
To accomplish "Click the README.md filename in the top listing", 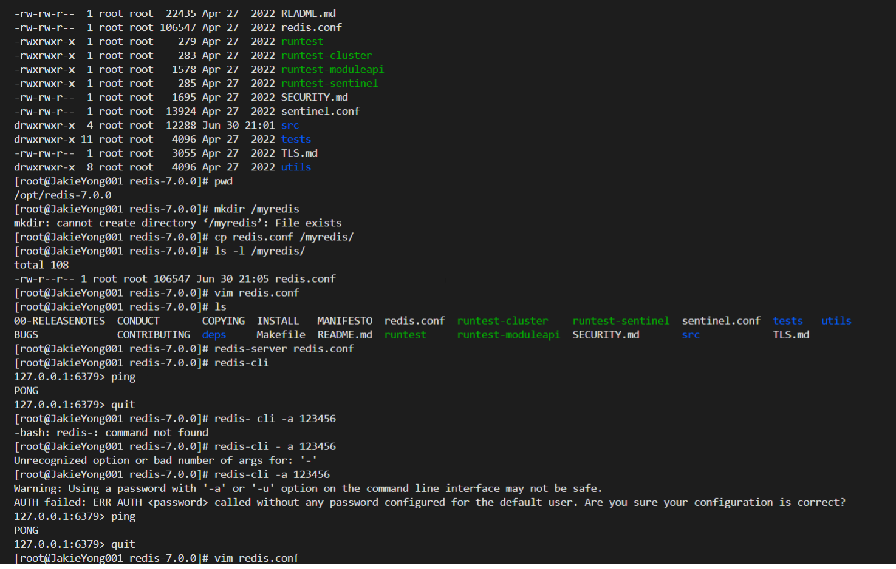I will 308,13.
